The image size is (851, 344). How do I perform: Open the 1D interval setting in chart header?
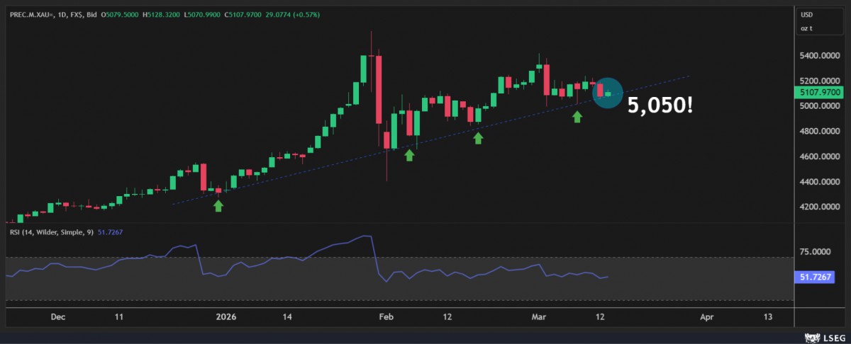pyautogui.click(x=59, y=13)
